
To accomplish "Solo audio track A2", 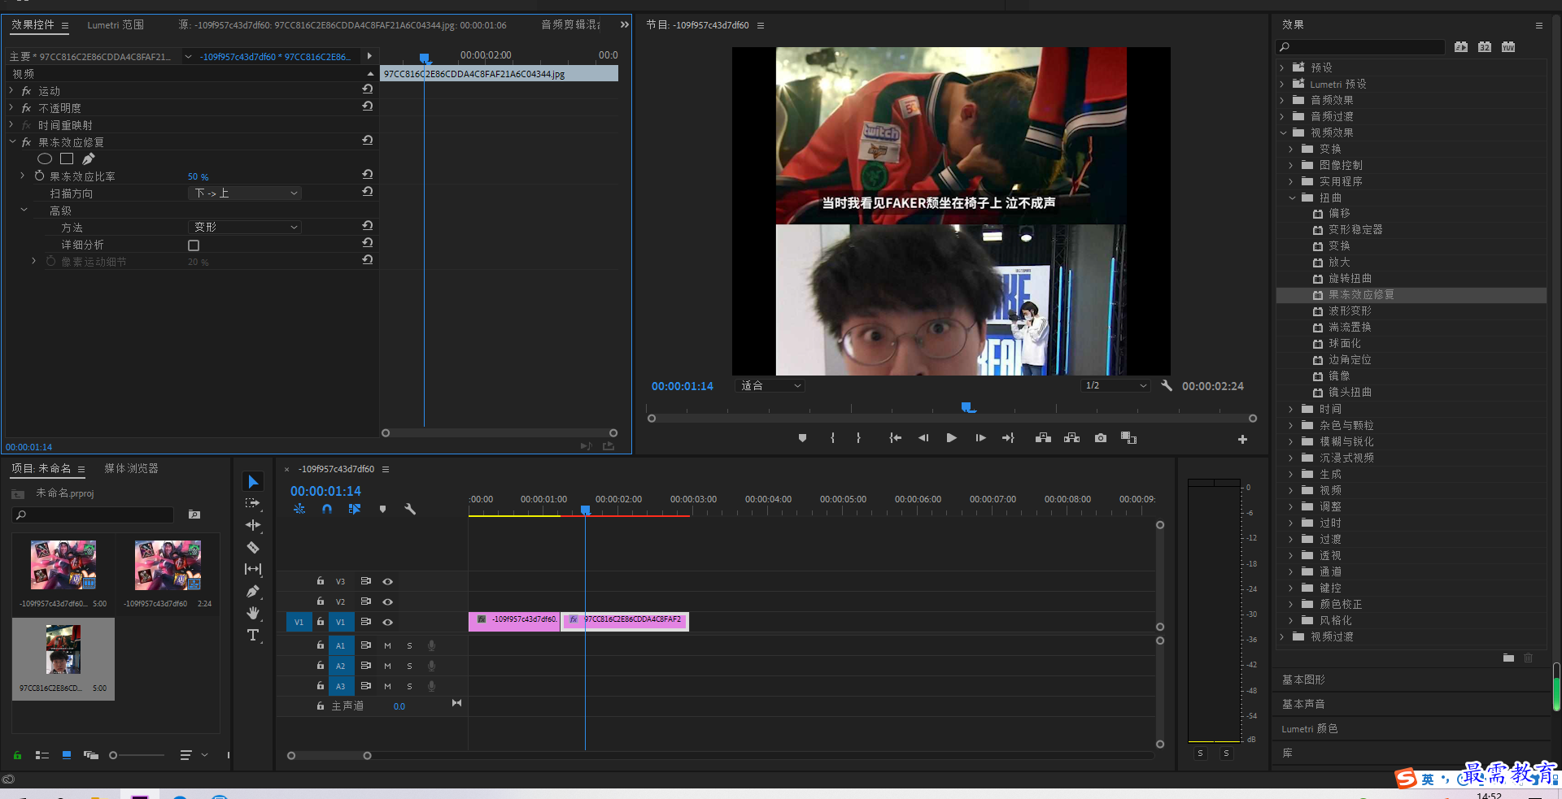I will click(409, 666).
